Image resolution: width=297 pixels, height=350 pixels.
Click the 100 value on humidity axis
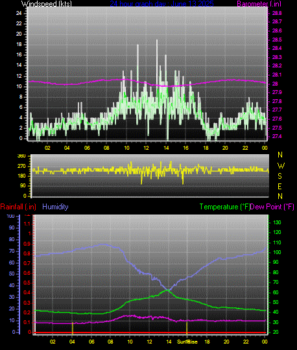11,216
